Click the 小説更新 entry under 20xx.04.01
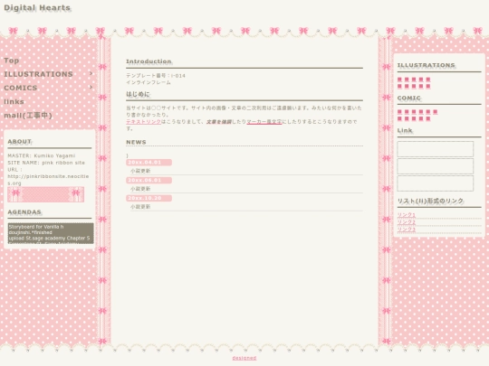 click(140, 171)
